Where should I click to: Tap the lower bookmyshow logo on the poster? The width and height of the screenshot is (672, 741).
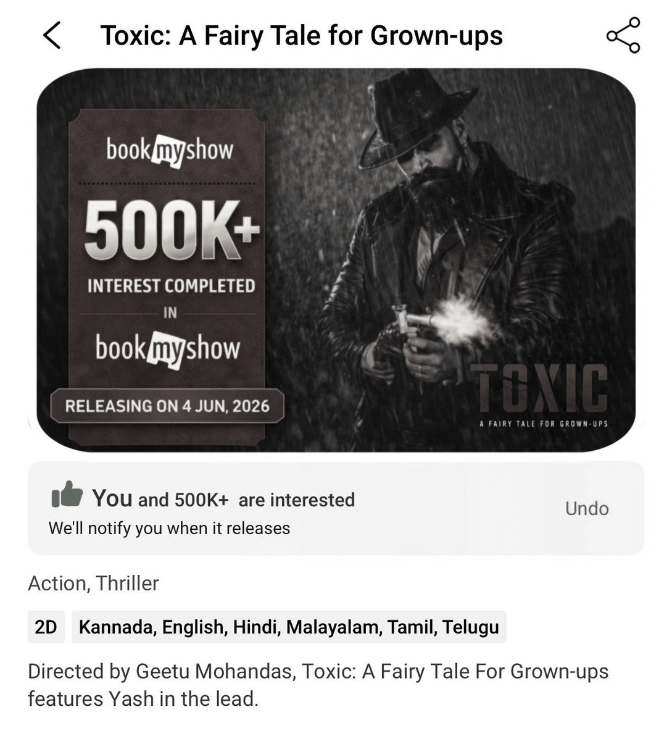(x=167, y=349)
